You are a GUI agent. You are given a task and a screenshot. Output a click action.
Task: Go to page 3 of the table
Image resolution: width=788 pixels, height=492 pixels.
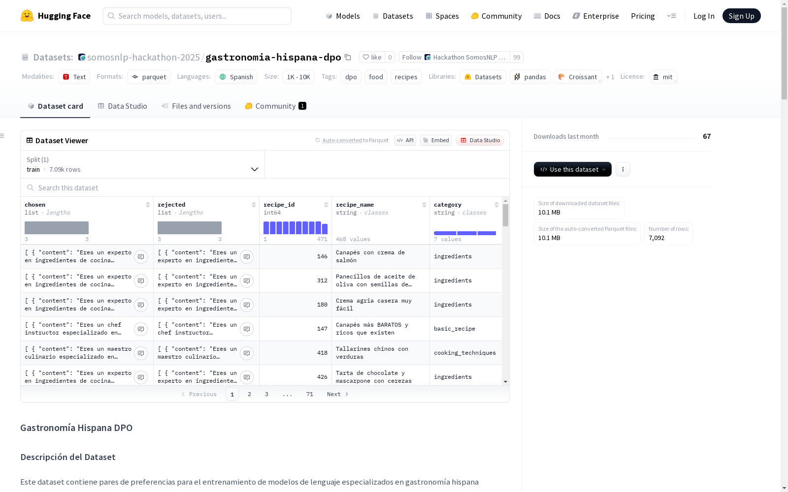(x=267, y=394)
